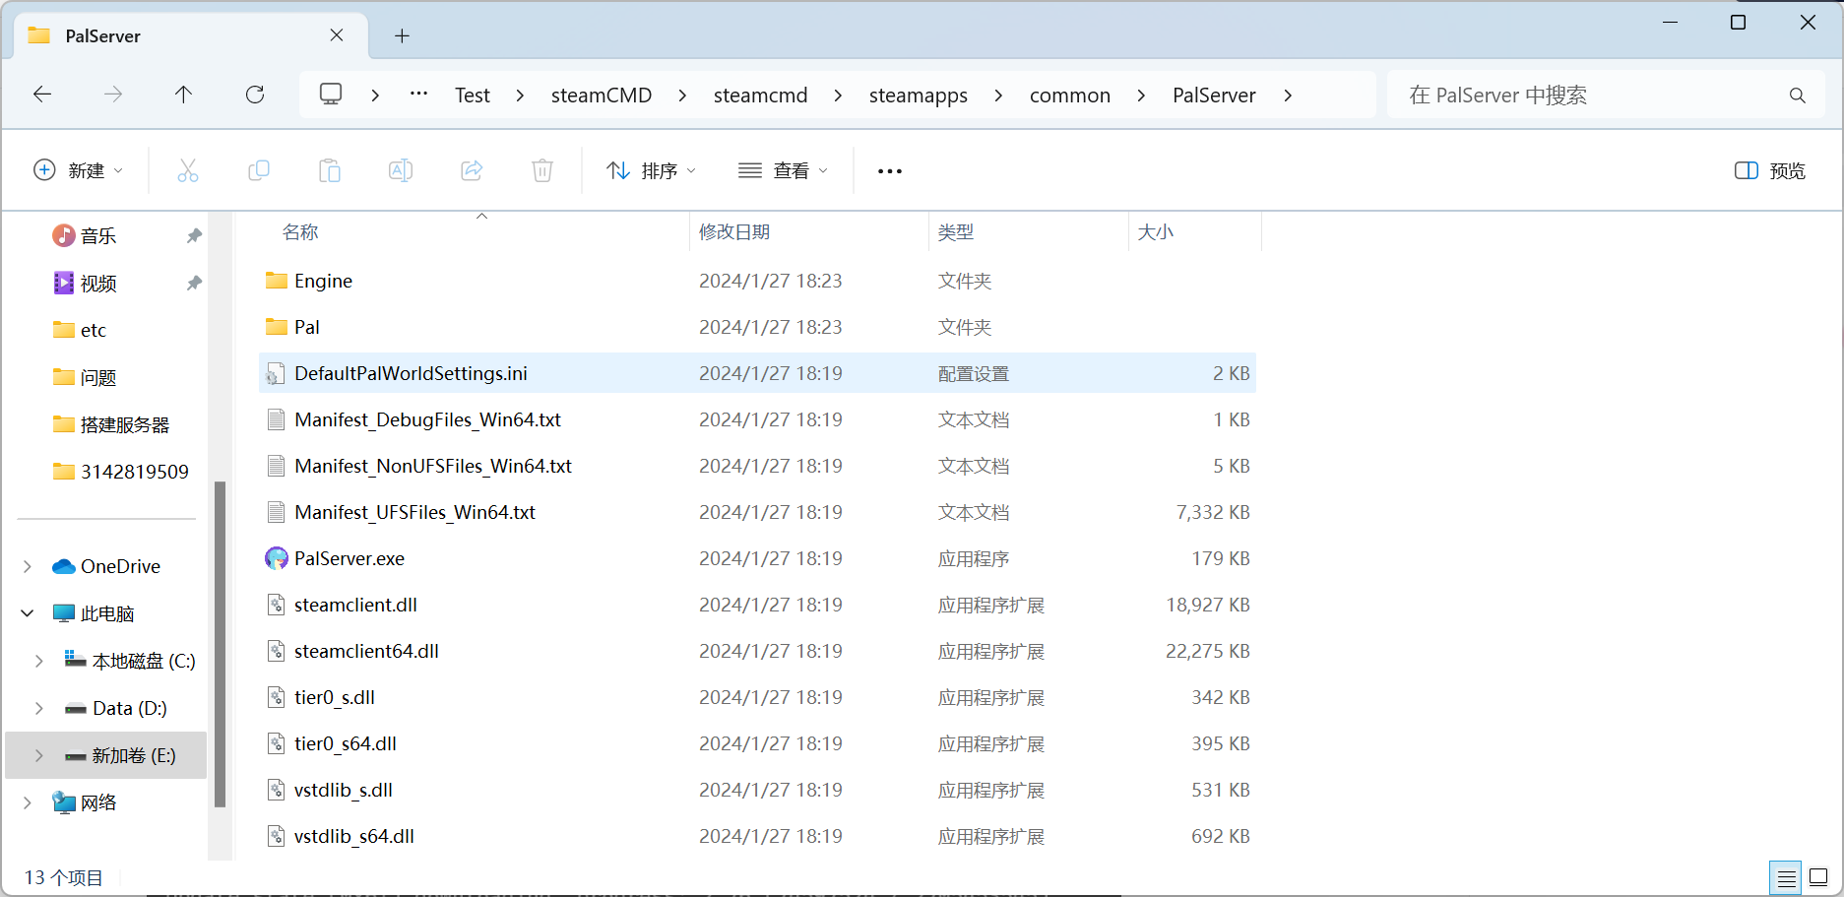Click the Rename icon in toolbar
This screenshot has width=1844, height=897.
point(401,170)
